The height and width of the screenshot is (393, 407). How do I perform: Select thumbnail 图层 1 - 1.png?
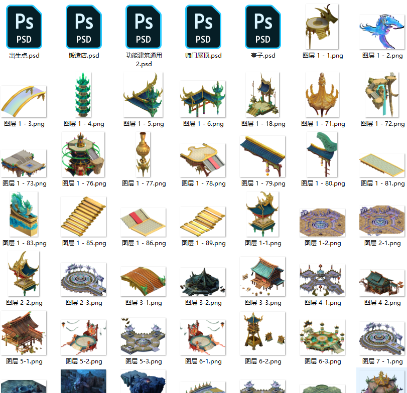[322, 27]
